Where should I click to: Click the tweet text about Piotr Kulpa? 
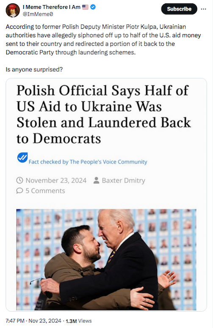[103, 39]
